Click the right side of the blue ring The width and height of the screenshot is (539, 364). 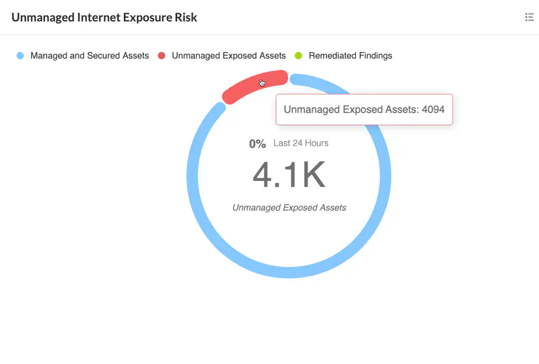[x=386, y=176]
